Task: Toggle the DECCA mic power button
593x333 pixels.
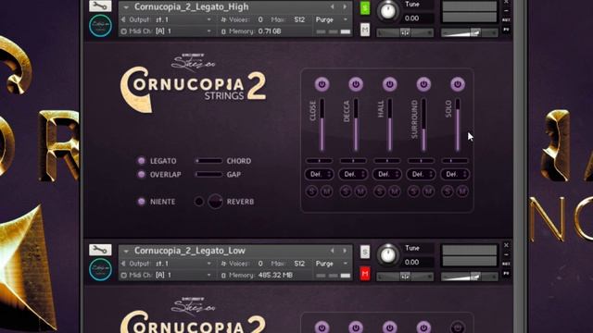Action: click(356, 84)
